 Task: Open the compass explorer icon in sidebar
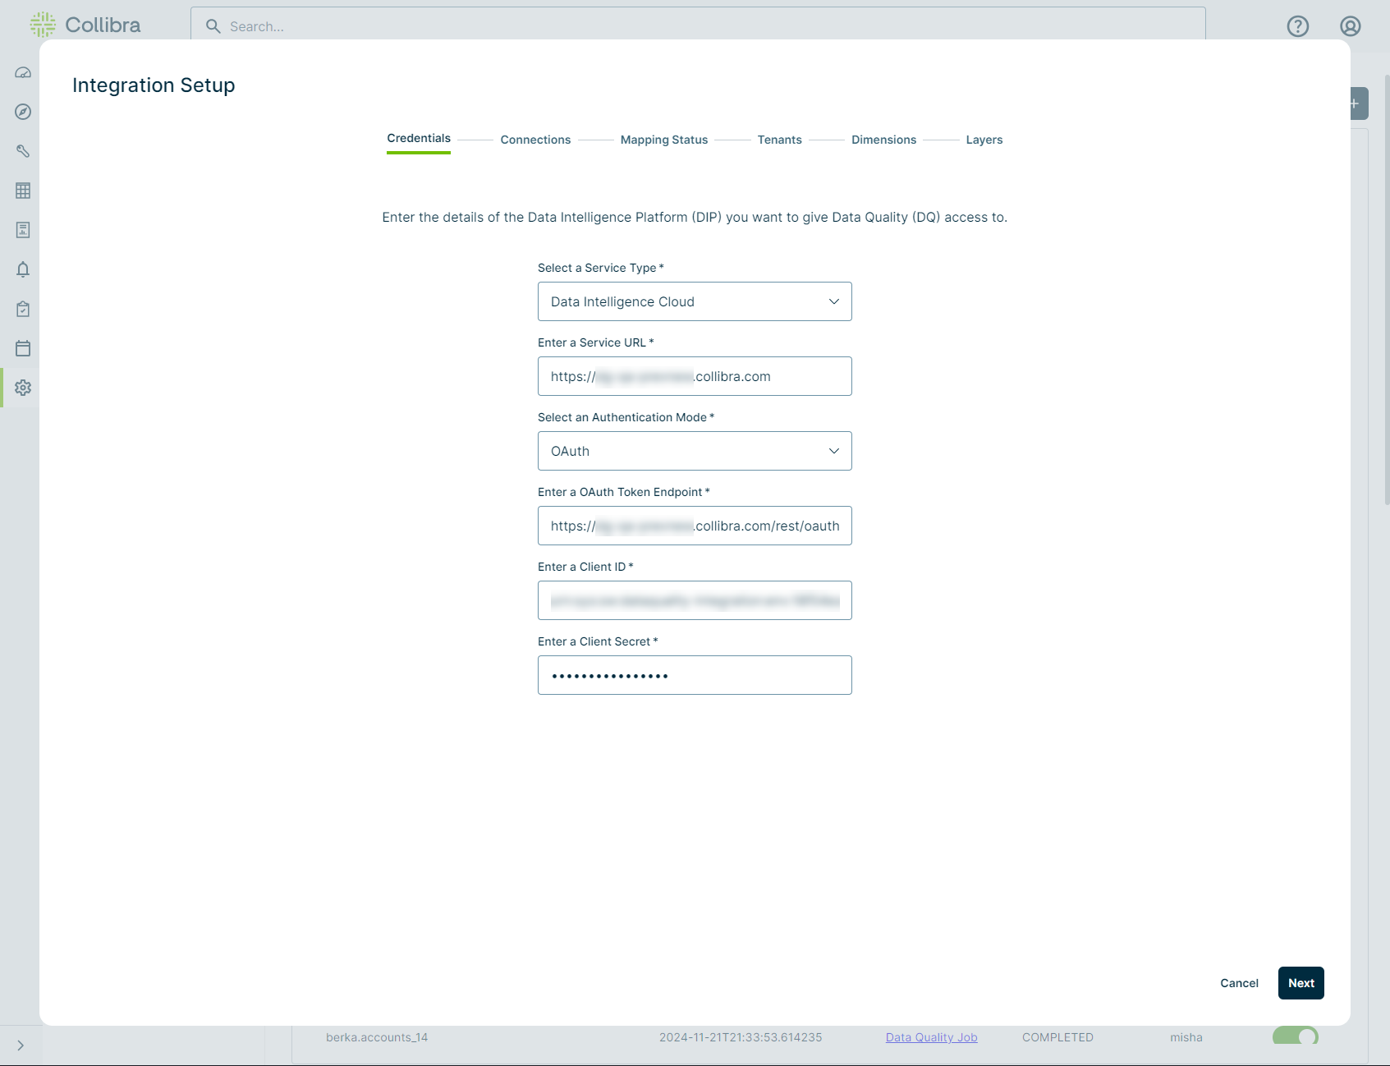coord(23,112)
